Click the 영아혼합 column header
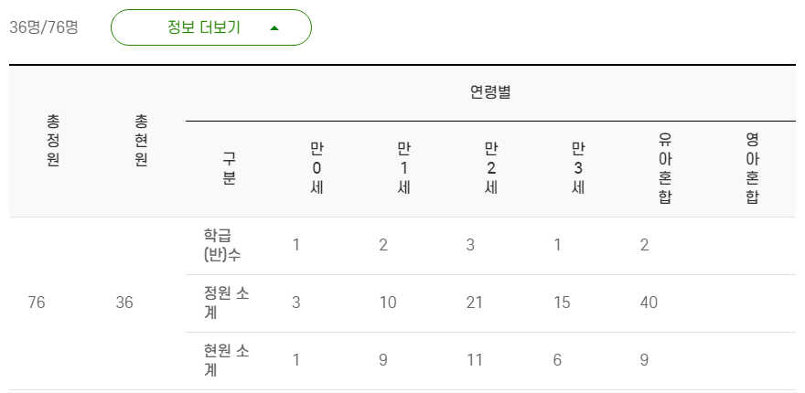This screenshot has width=805, height=393. point(753,169)
